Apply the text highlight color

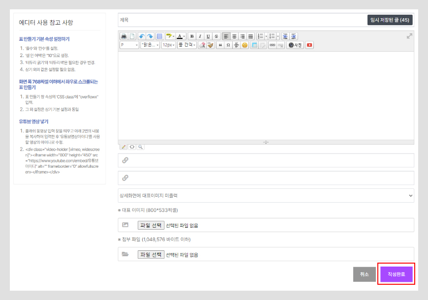click(169, 36)
